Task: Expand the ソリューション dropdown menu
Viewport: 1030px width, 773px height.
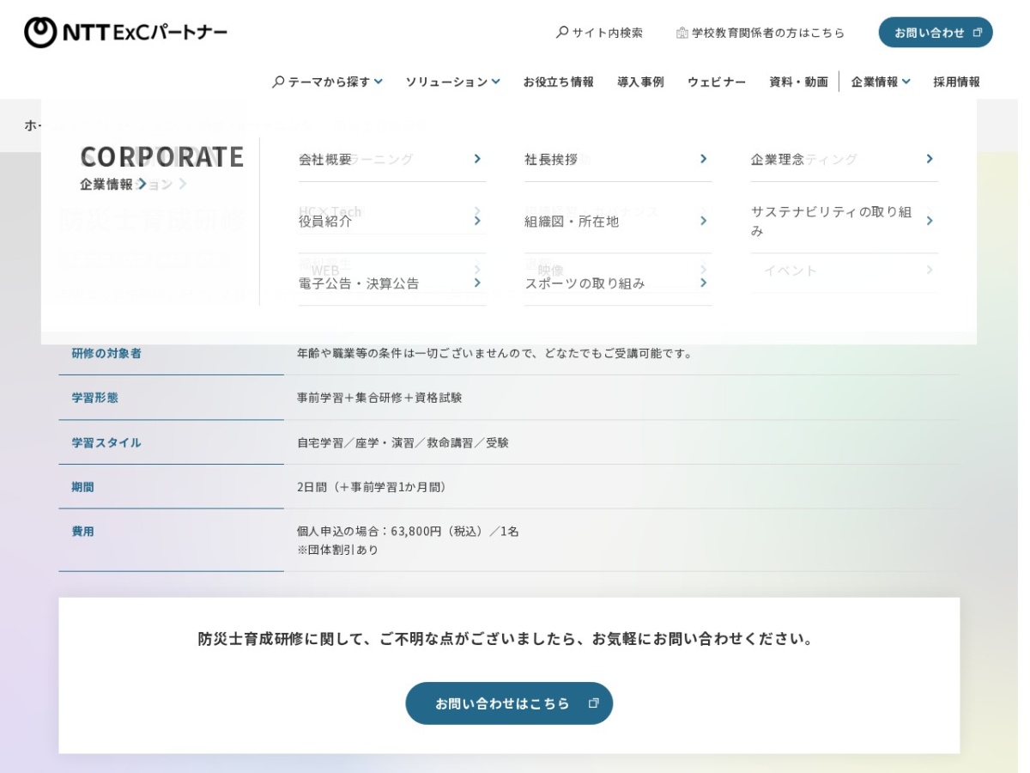Action: [452, 82]
